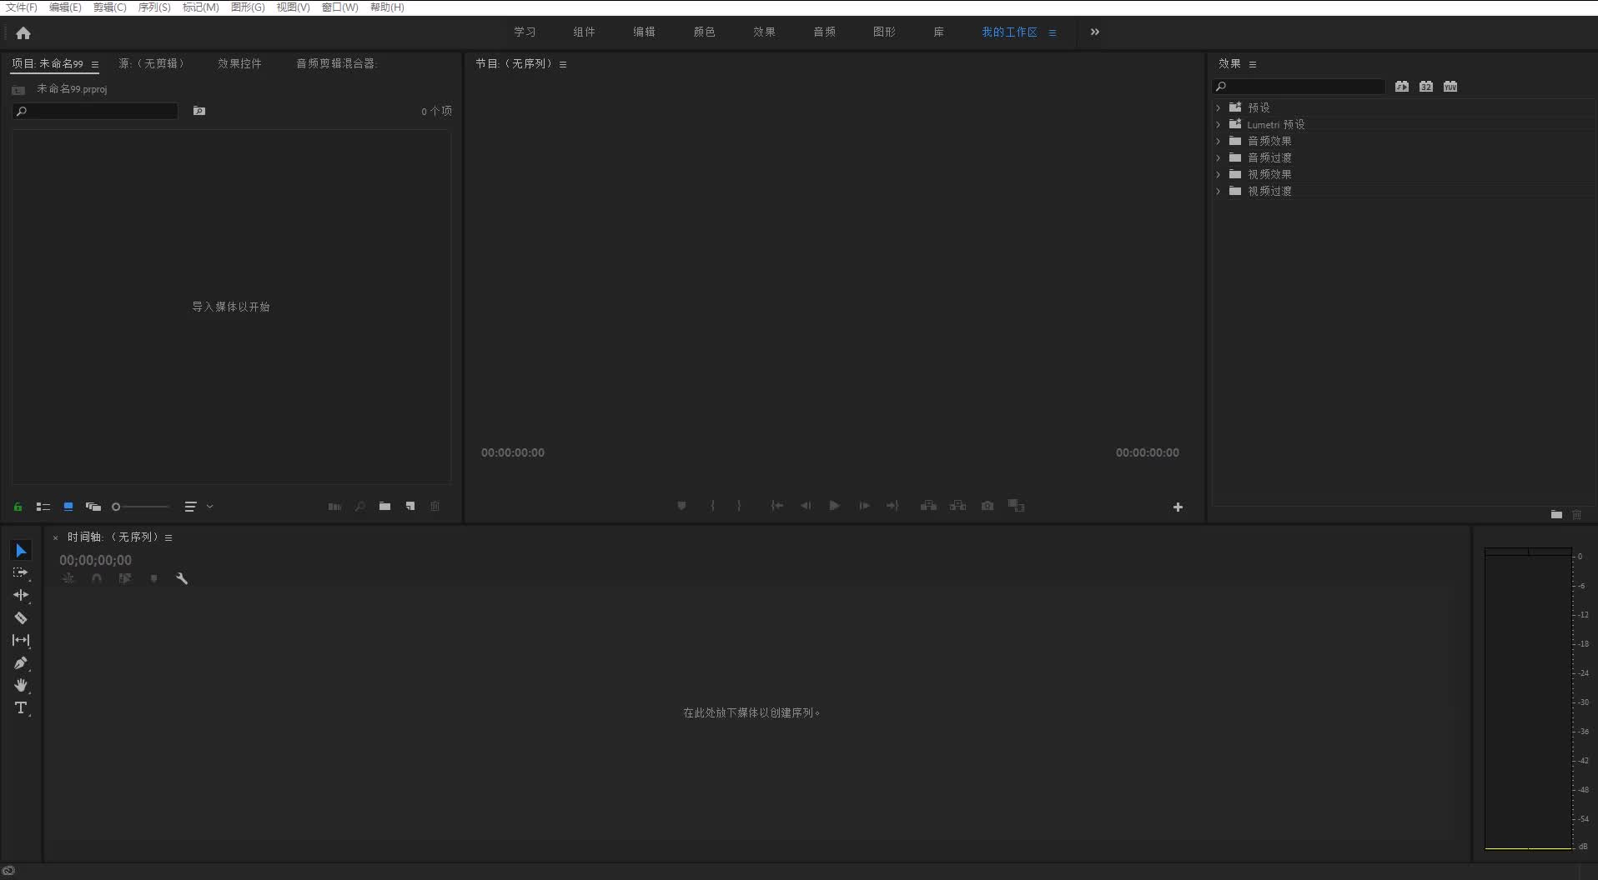The height and width of the screenshot is (880, 1598).
Task: Click the Play button in program monitor
Action: [834, 506]
